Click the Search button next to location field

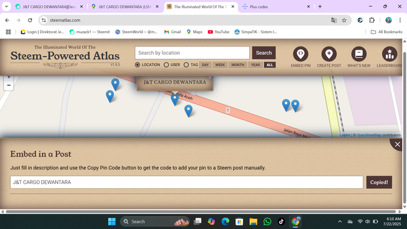click(264, 53)
